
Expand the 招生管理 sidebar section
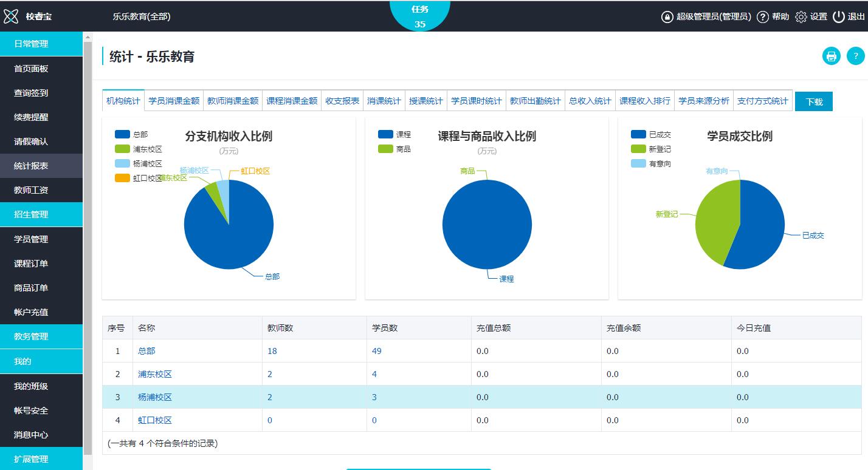click(x=41, y=214)
